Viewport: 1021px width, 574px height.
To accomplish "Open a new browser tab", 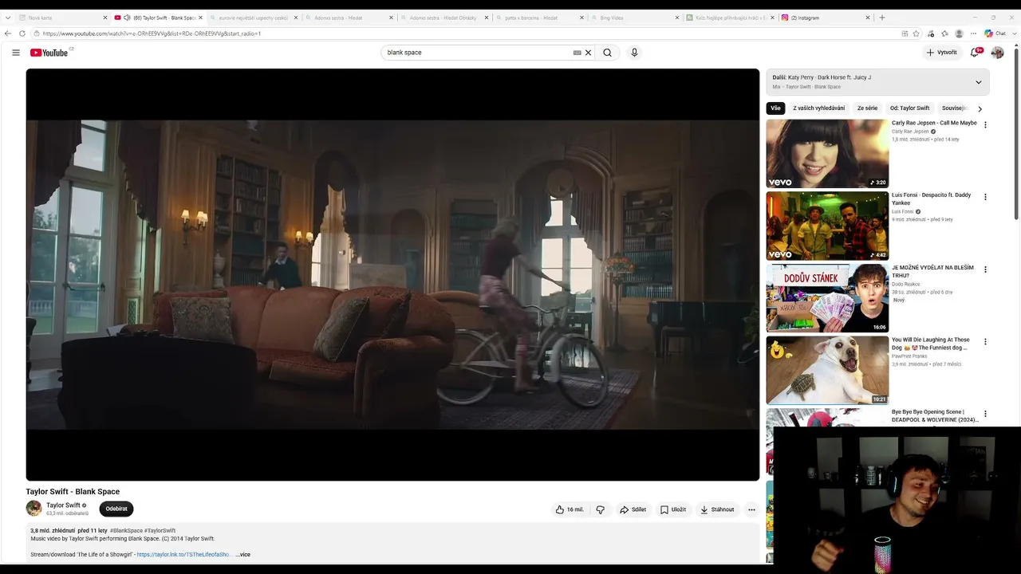I will point(881,18).
